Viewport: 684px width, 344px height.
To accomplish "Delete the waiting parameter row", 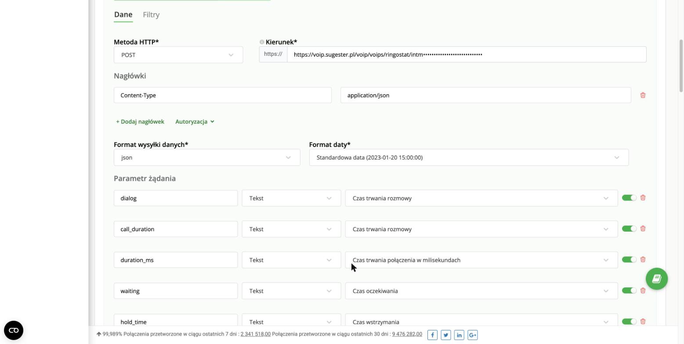I will (643, 290).
